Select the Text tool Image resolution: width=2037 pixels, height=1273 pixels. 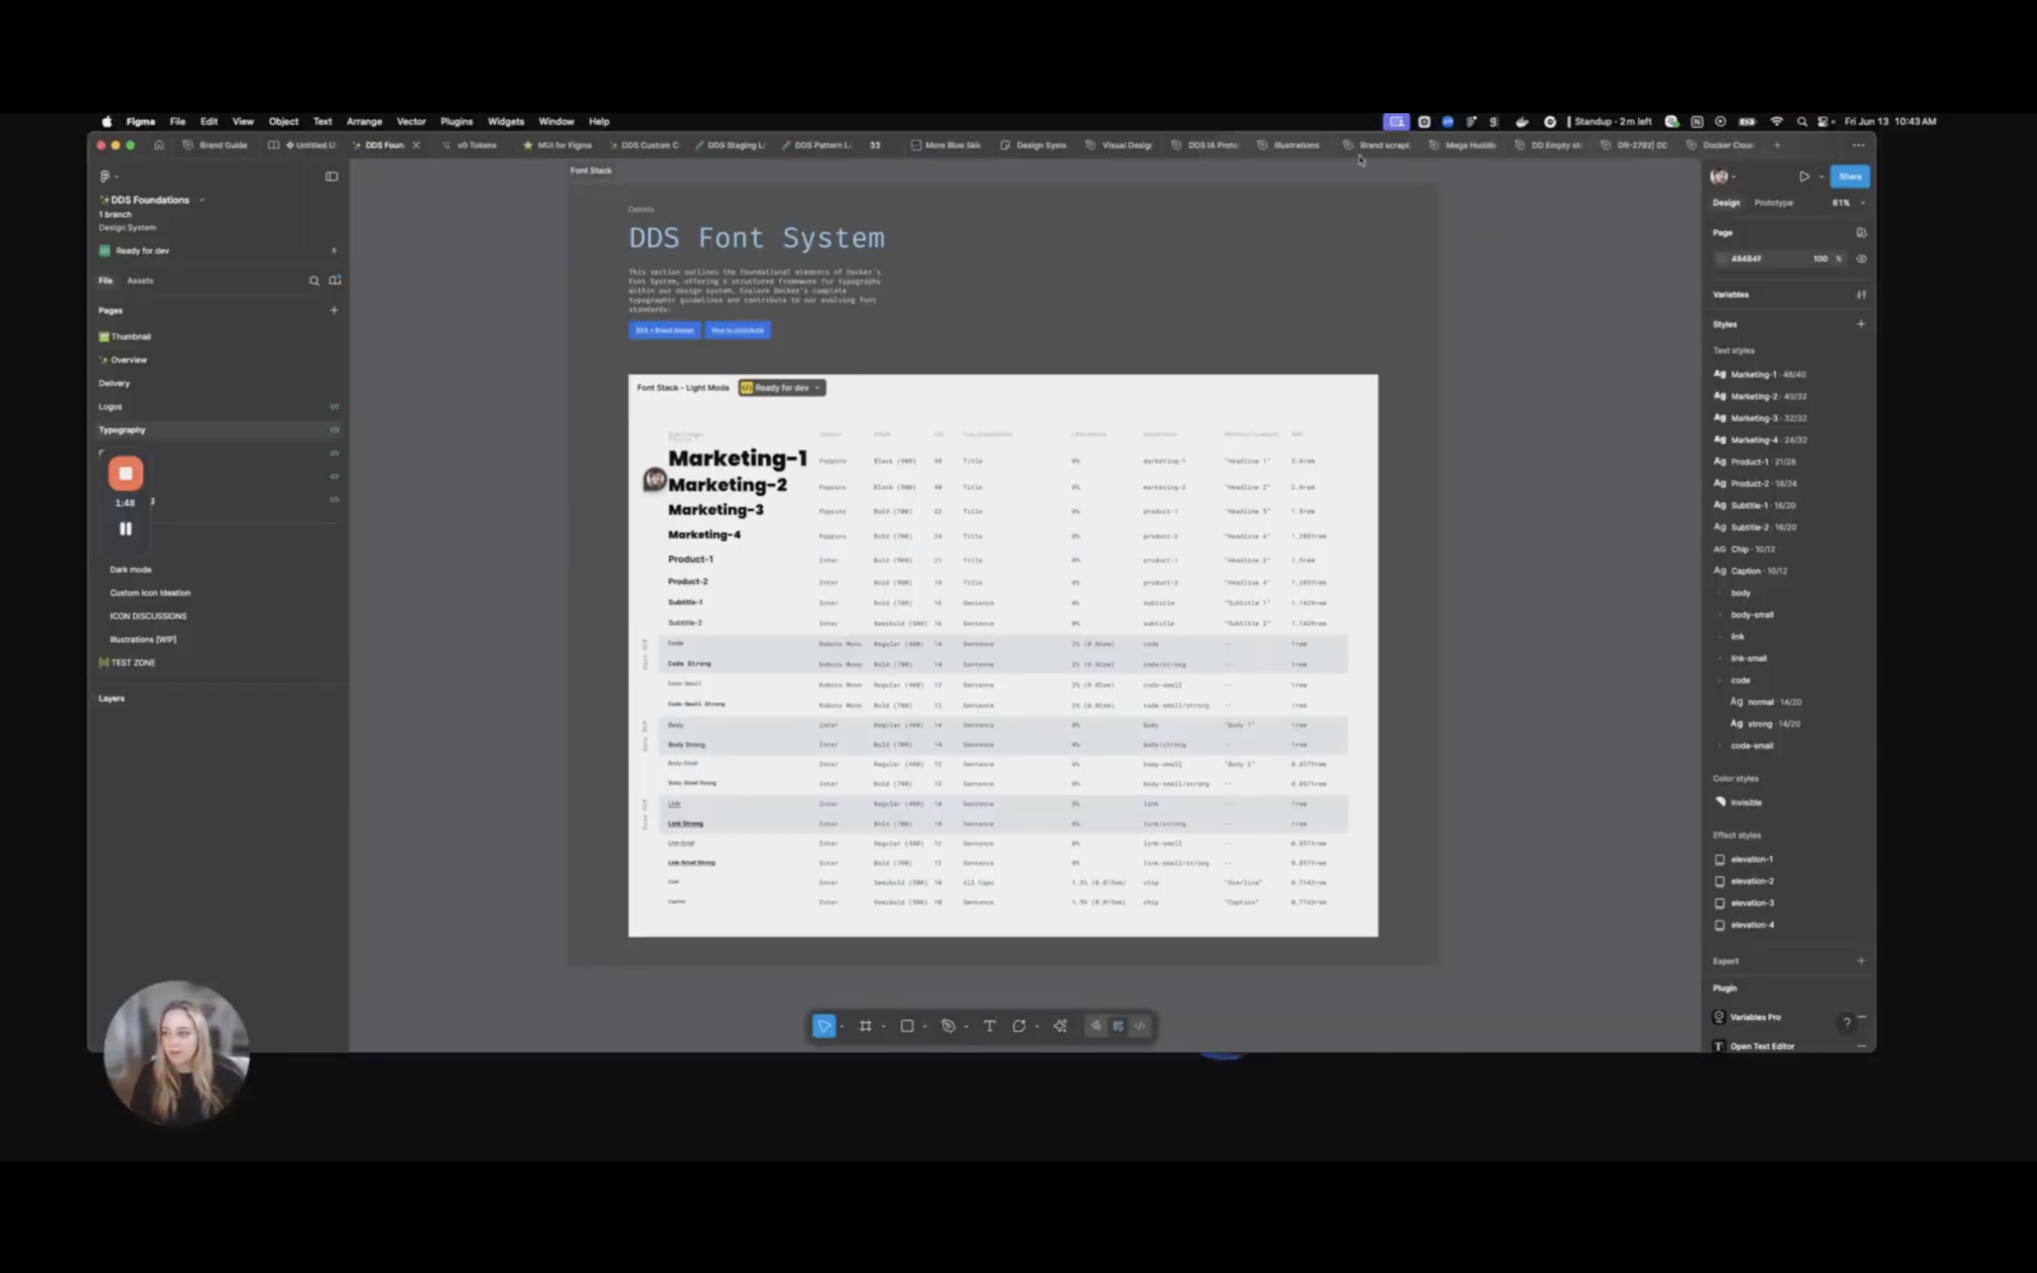(x=989, y=1025)
